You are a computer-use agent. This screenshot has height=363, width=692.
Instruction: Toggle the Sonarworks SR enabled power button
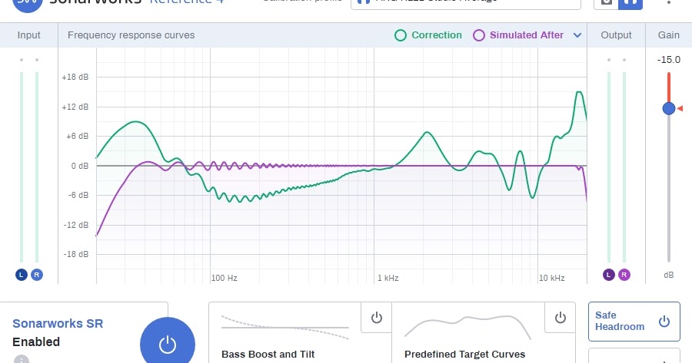[168, 344]
